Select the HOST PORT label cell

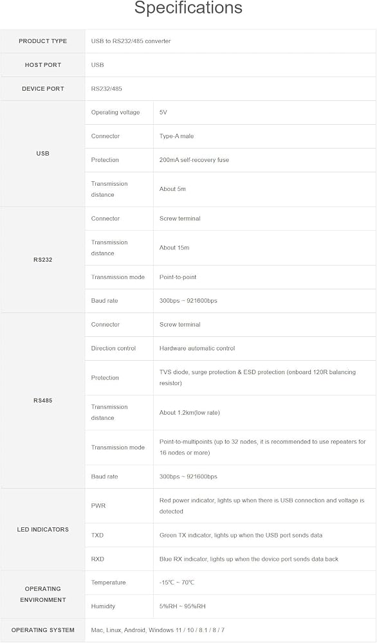[x=42, y=65]
